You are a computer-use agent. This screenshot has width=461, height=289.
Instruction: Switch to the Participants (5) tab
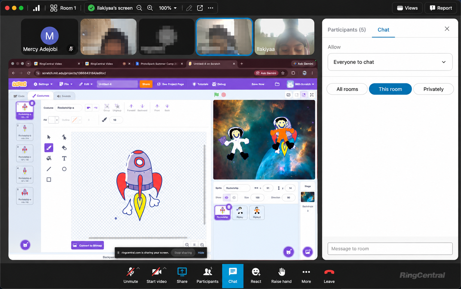point(347,30)
